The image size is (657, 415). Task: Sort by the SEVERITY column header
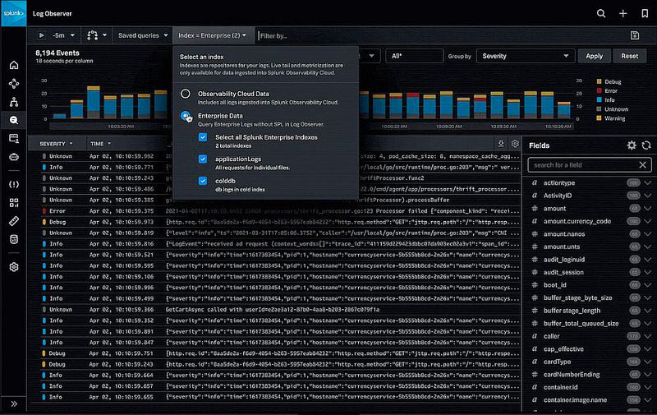(x=56, y=144)
